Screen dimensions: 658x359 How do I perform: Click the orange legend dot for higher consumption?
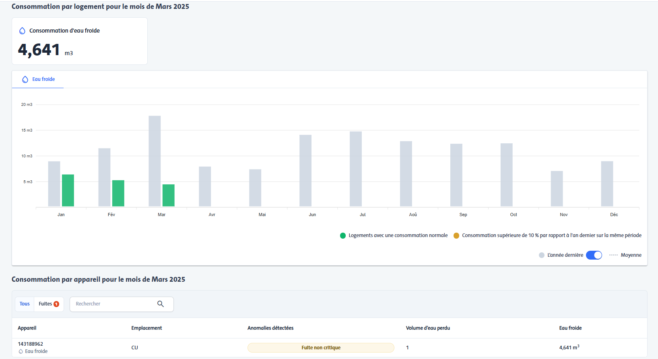point(456,236)
